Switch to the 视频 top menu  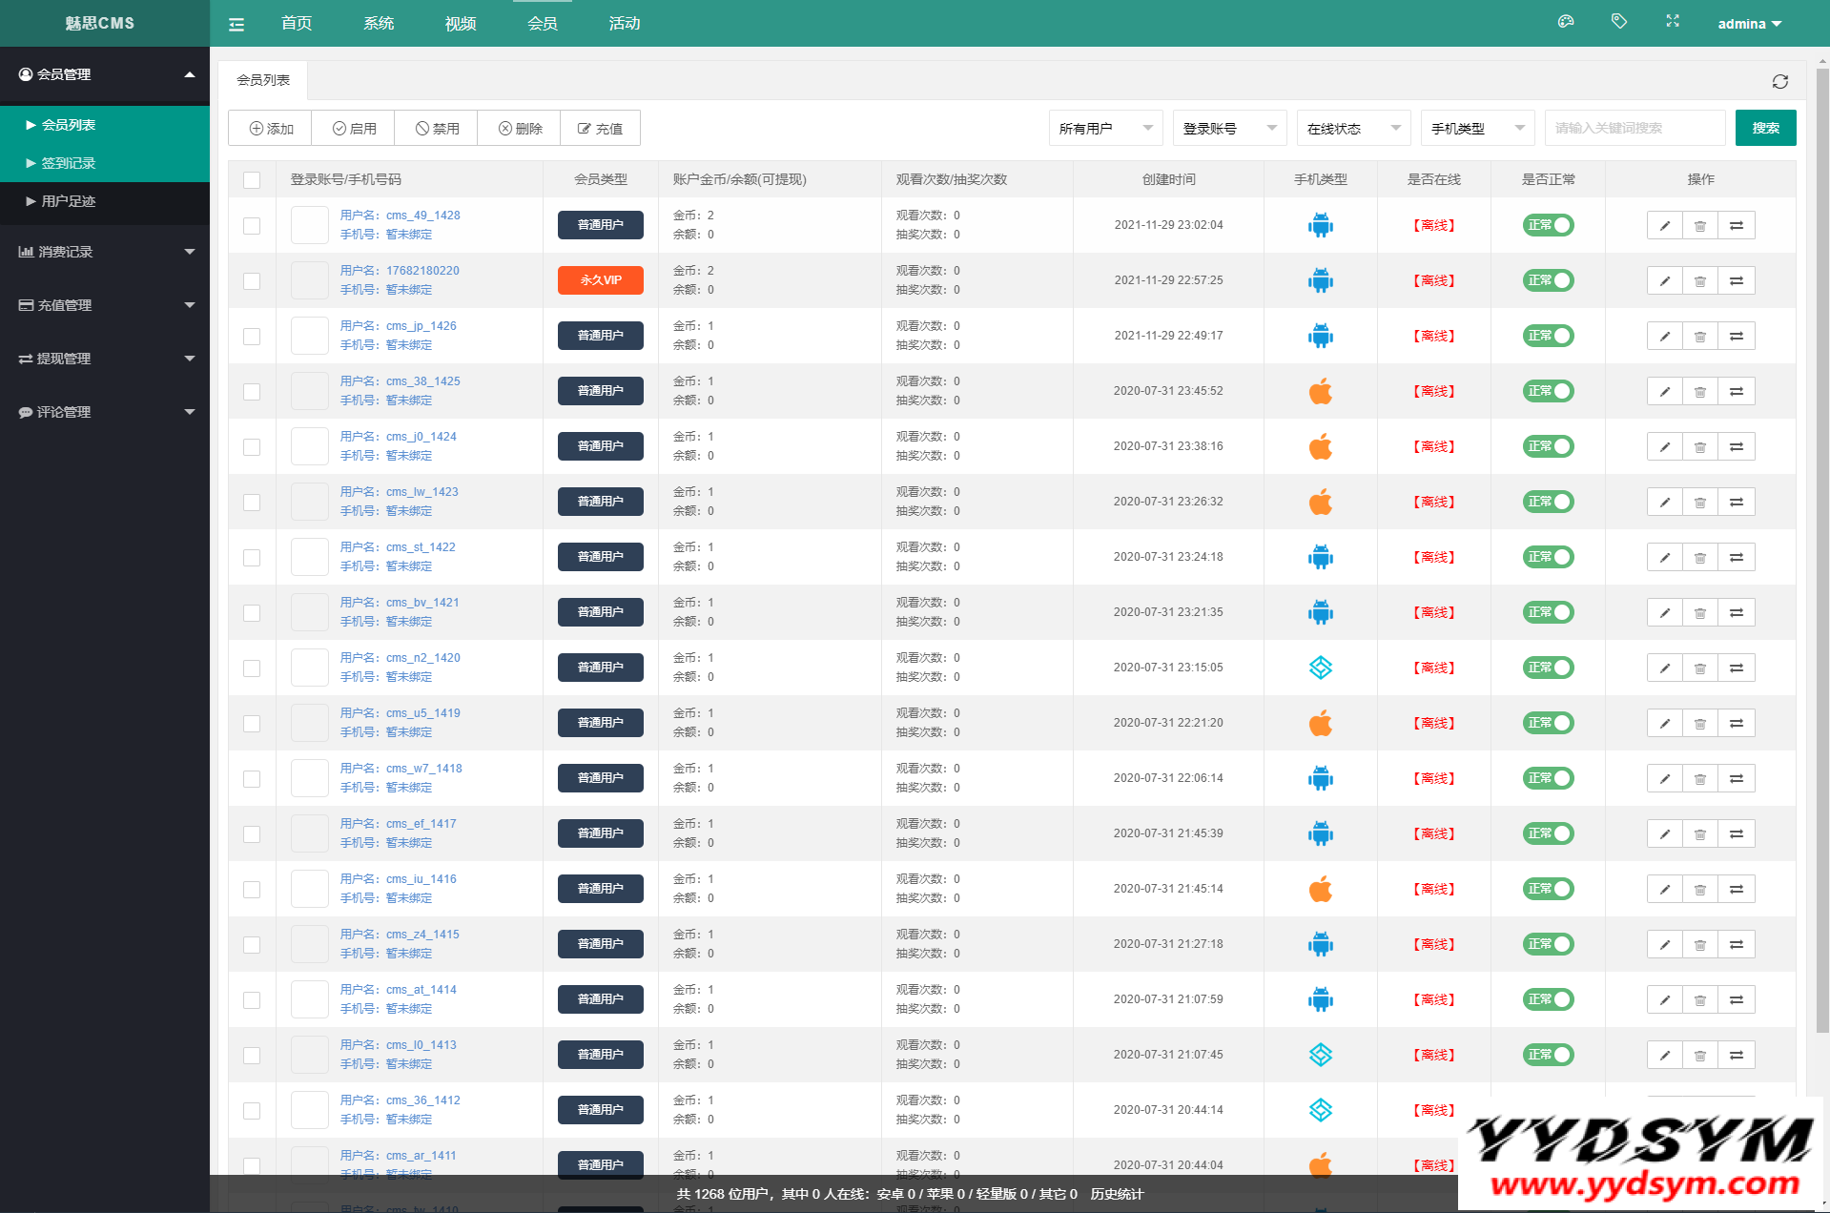(x=461, y=24)
